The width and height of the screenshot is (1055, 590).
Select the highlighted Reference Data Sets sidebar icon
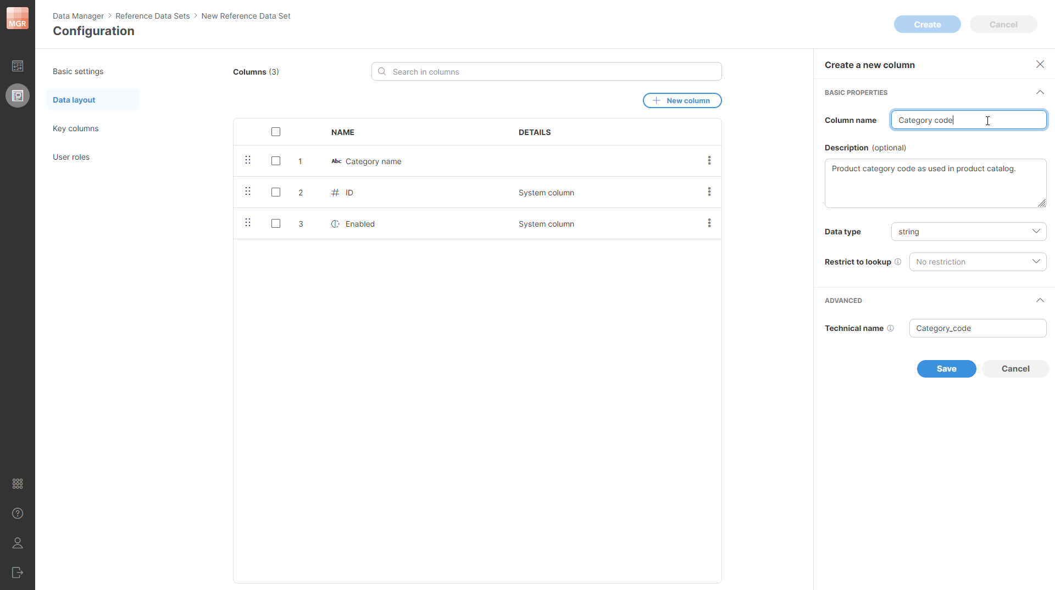(17, 95)
